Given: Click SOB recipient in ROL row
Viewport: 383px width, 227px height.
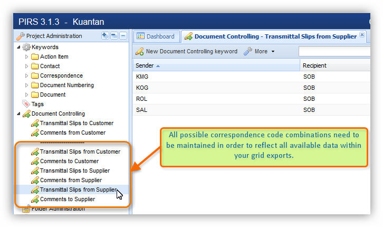Looking at the screenshot, I should (309, 99).
